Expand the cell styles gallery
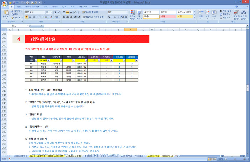 pyautogui.click(x=194, y=17)
